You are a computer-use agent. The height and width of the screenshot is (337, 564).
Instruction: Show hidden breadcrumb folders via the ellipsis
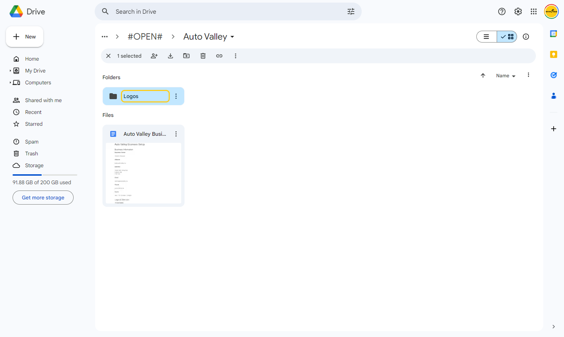[105, 37]
